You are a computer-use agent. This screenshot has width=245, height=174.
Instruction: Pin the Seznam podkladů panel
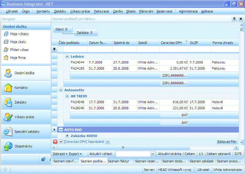pos(235,19)
